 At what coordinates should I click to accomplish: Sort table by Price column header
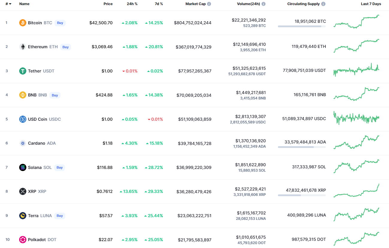click(x=108, y=4)
